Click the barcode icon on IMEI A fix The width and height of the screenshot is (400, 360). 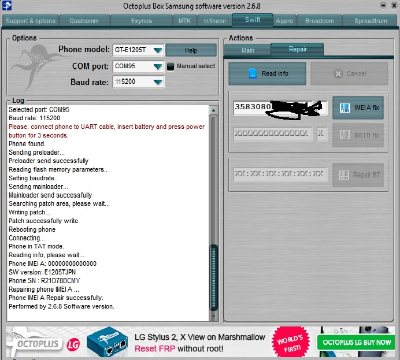[345, 108]
